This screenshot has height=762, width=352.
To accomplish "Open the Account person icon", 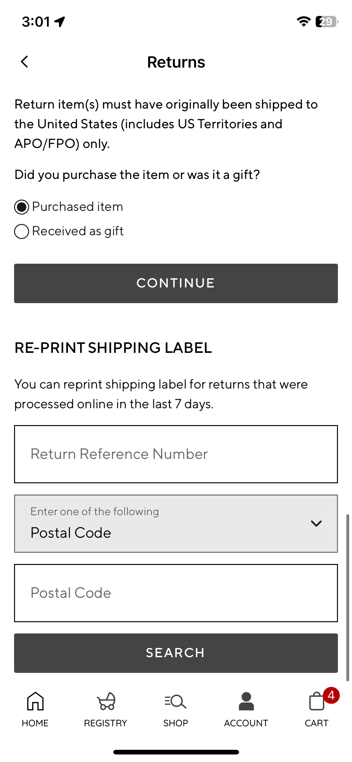I will pyautogui.click(x=246, y=701).
